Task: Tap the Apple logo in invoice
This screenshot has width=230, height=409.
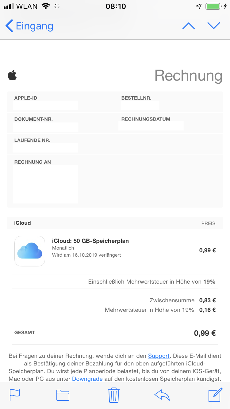Action: coord(12,75)
